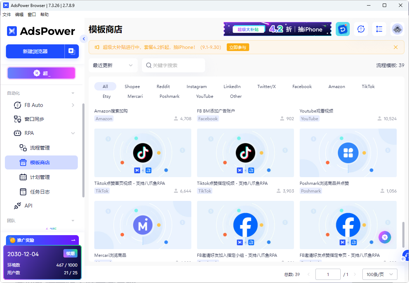Open 窗口同步 from the sidebar
The image size is (409, 283).
click(34, 119)
